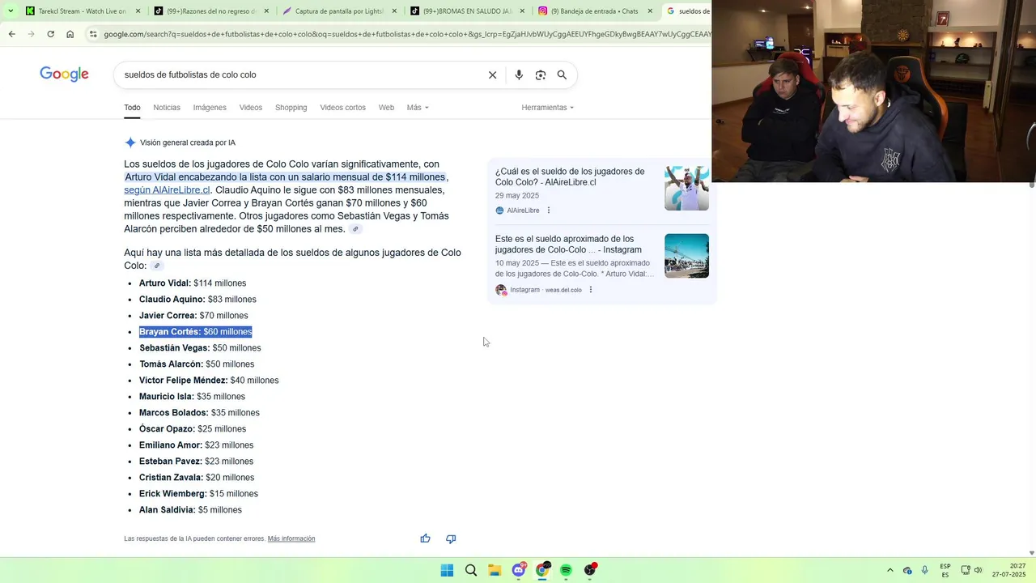Rate AI overview with thumbs up
This screenshot has width=1036, height=583.
click(x=425, y=538)
